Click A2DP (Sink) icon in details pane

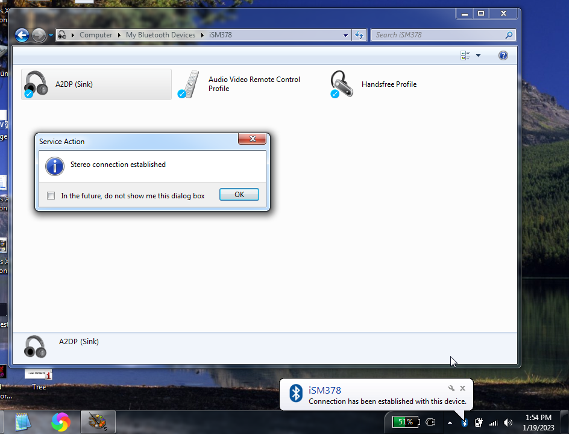(x=35, y=347)
